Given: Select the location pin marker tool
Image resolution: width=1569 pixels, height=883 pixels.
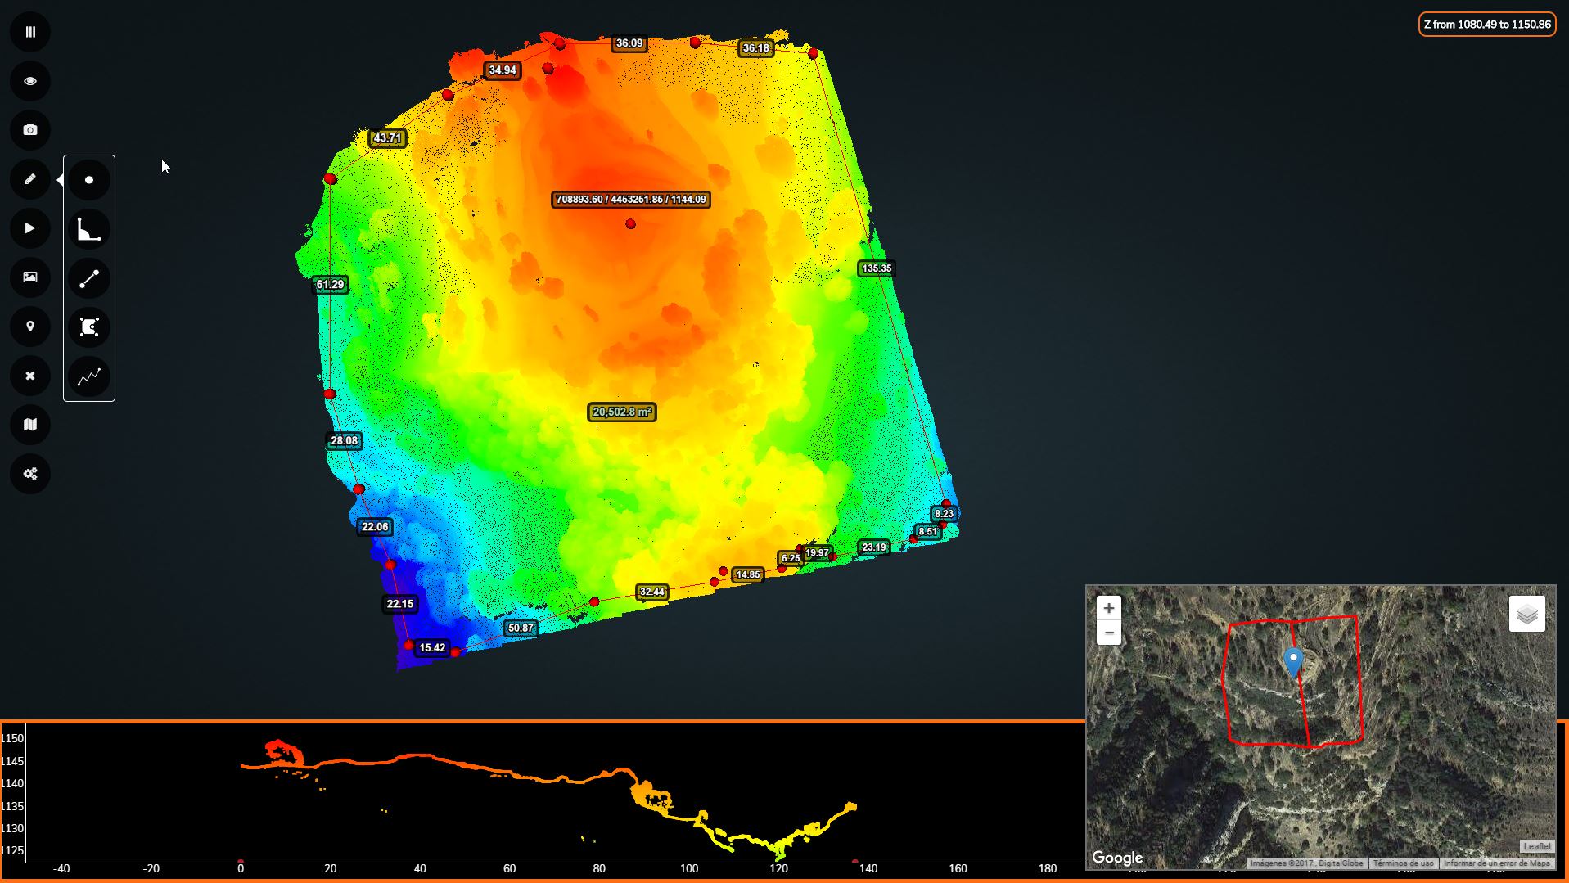Looking at the screenshot, I should (30, 327).
